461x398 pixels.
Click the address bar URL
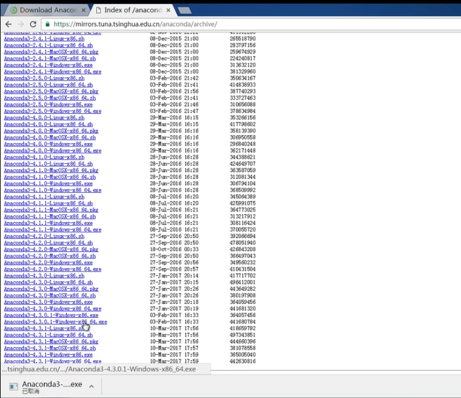click(135, 24)
